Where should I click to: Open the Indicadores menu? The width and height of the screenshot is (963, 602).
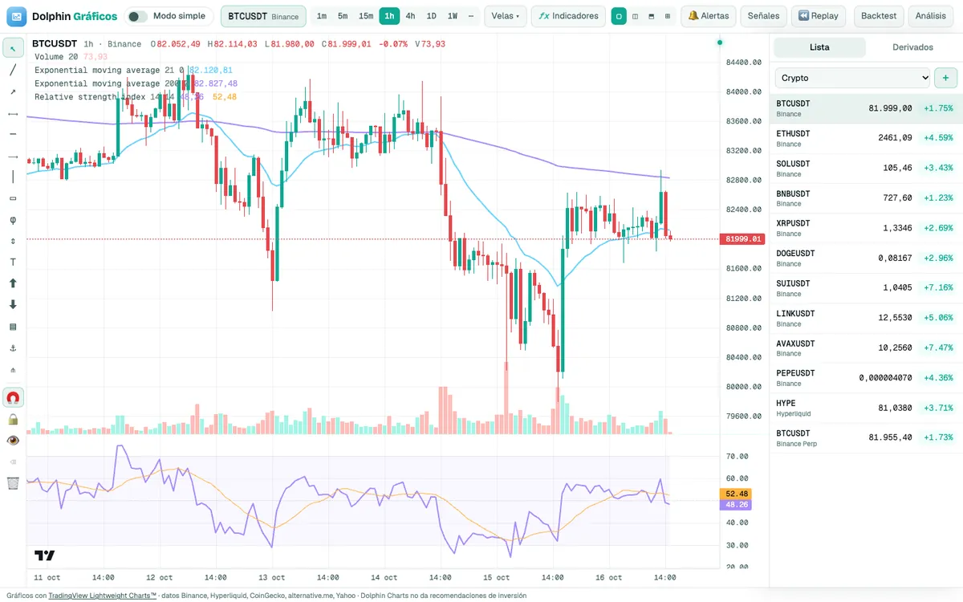[x=568, y=16]
